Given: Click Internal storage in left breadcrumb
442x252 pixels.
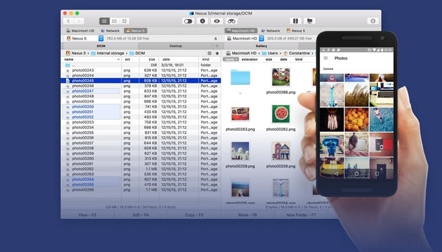Looking at the screenshot, I should 107,53.
